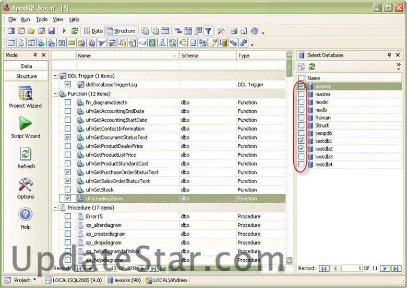The height and width of the screenshot is (288, 407).
Task: Sort by the Type column header
Action: (261, 55)
